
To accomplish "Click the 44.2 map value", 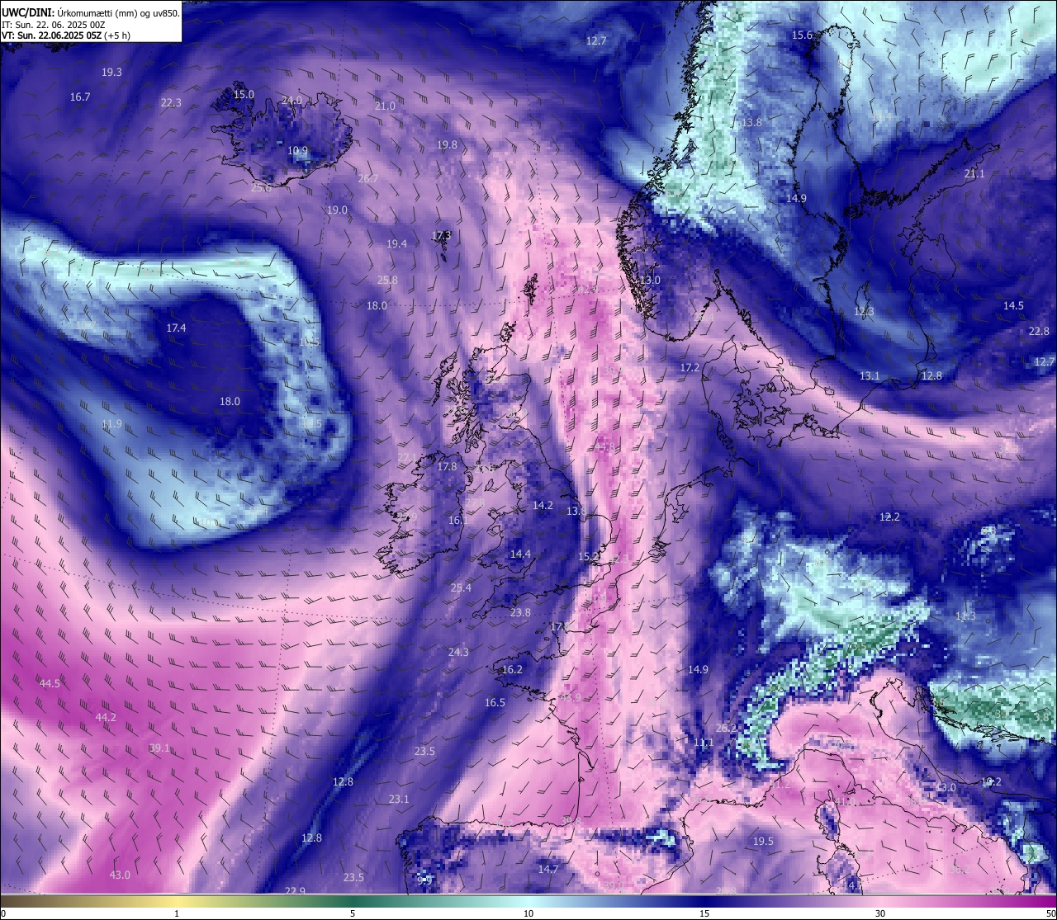I will coord(106,718).
